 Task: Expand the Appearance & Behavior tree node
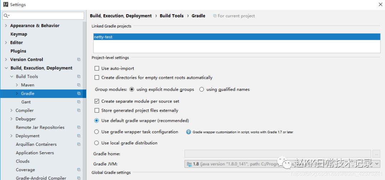[x=6, y=26]
